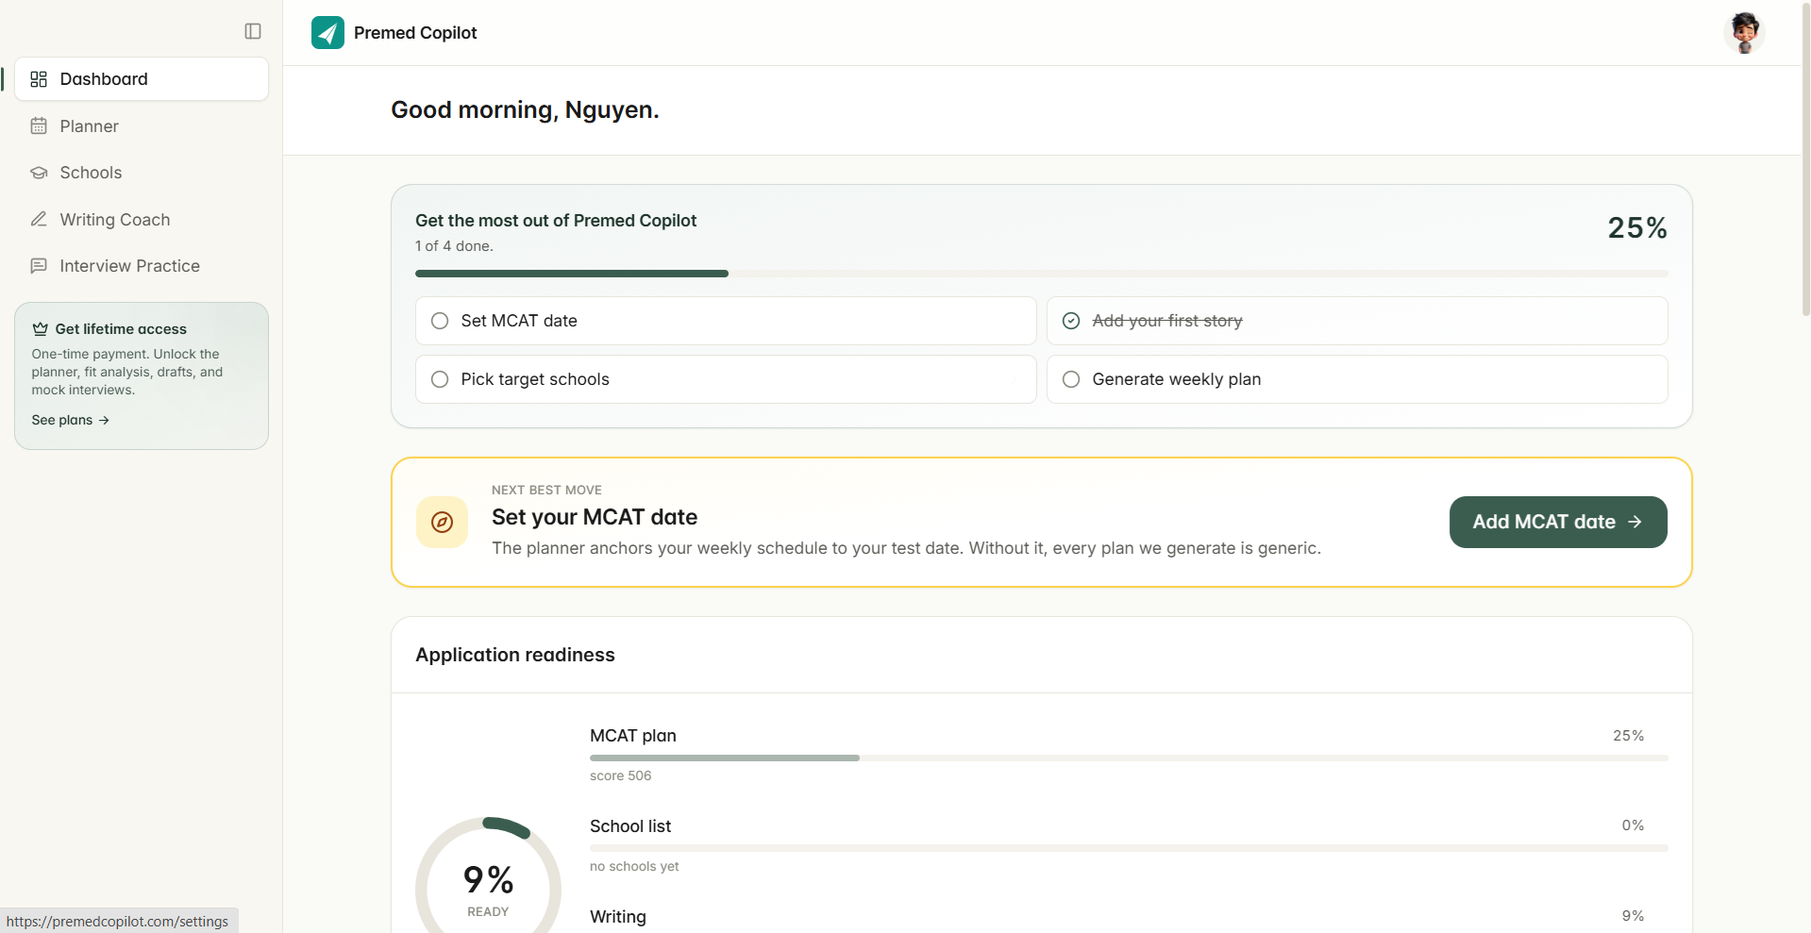This screenshot has height=933, width=1811.
Task: Click the 'Good morning, Nguyen.' greeting
Action: coord(525,110)
